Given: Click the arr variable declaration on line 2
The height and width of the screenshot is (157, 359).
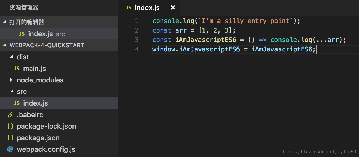Looking at the screenshot, I should point(181,30).
